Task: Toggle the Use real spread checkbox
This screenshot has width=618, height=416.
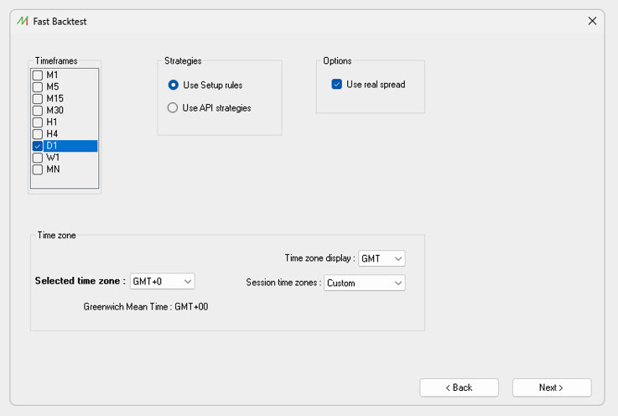Action: tap(337, 84)
